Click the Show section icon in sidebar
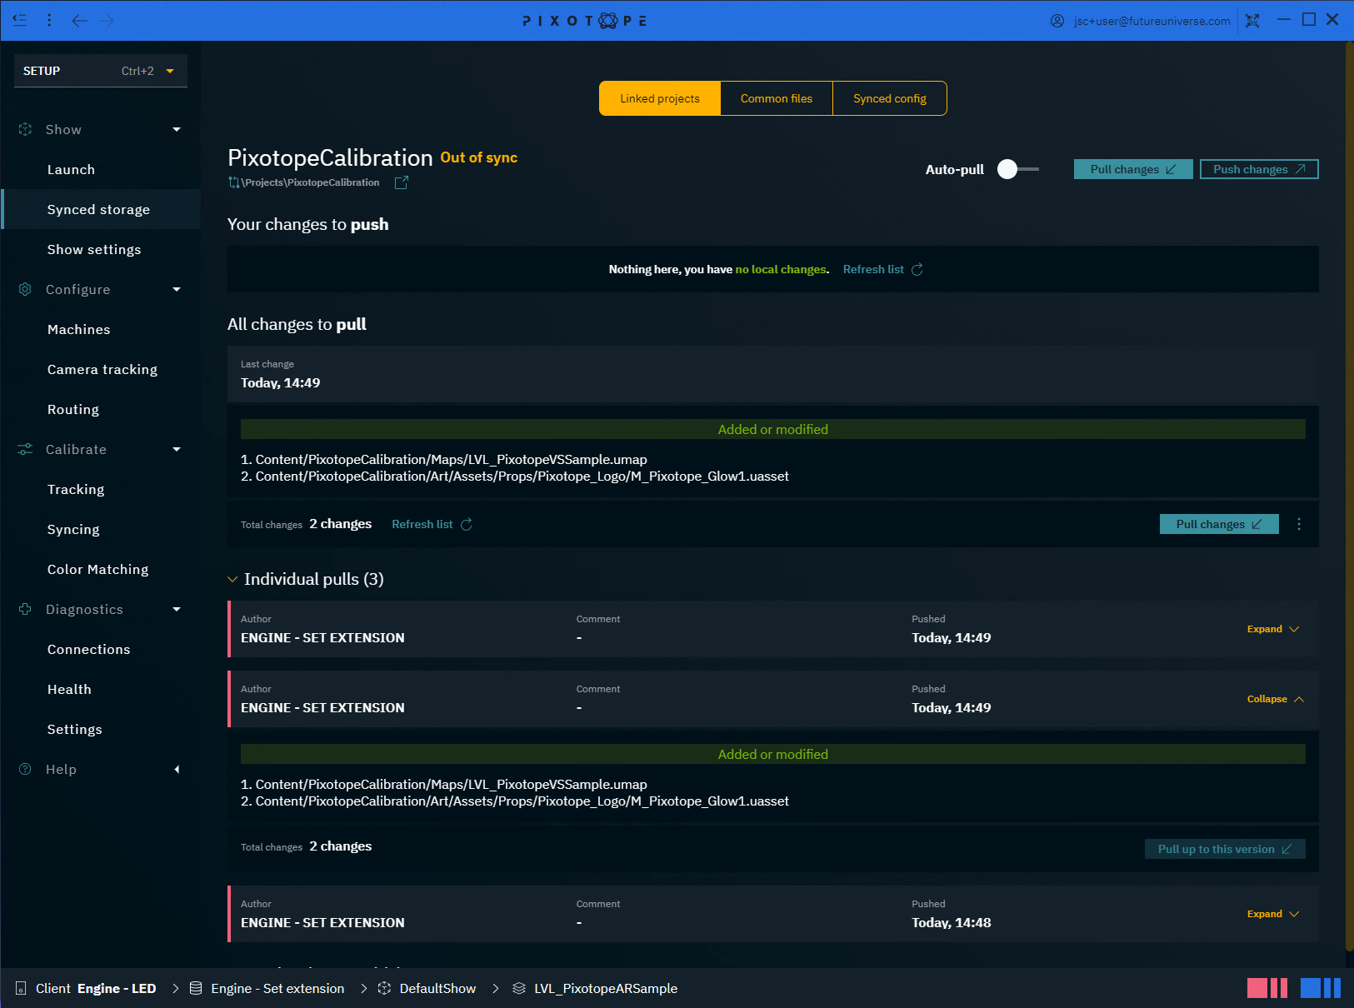1354x1008 pixels. 25,129
